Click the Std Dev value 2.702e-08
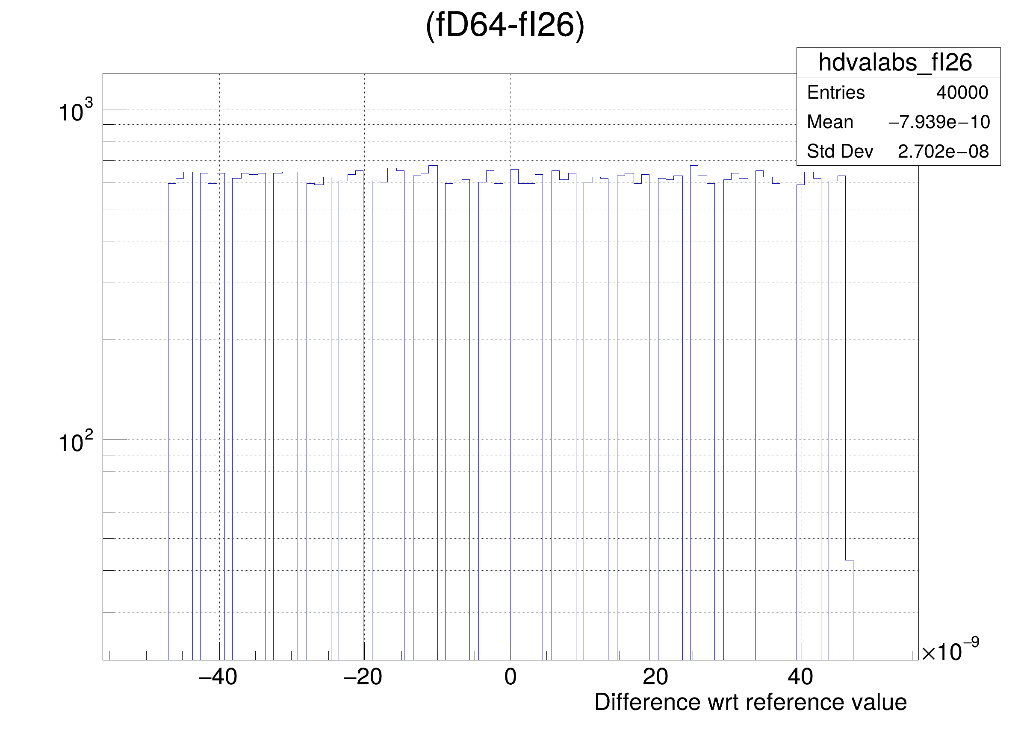 (943, 152)
